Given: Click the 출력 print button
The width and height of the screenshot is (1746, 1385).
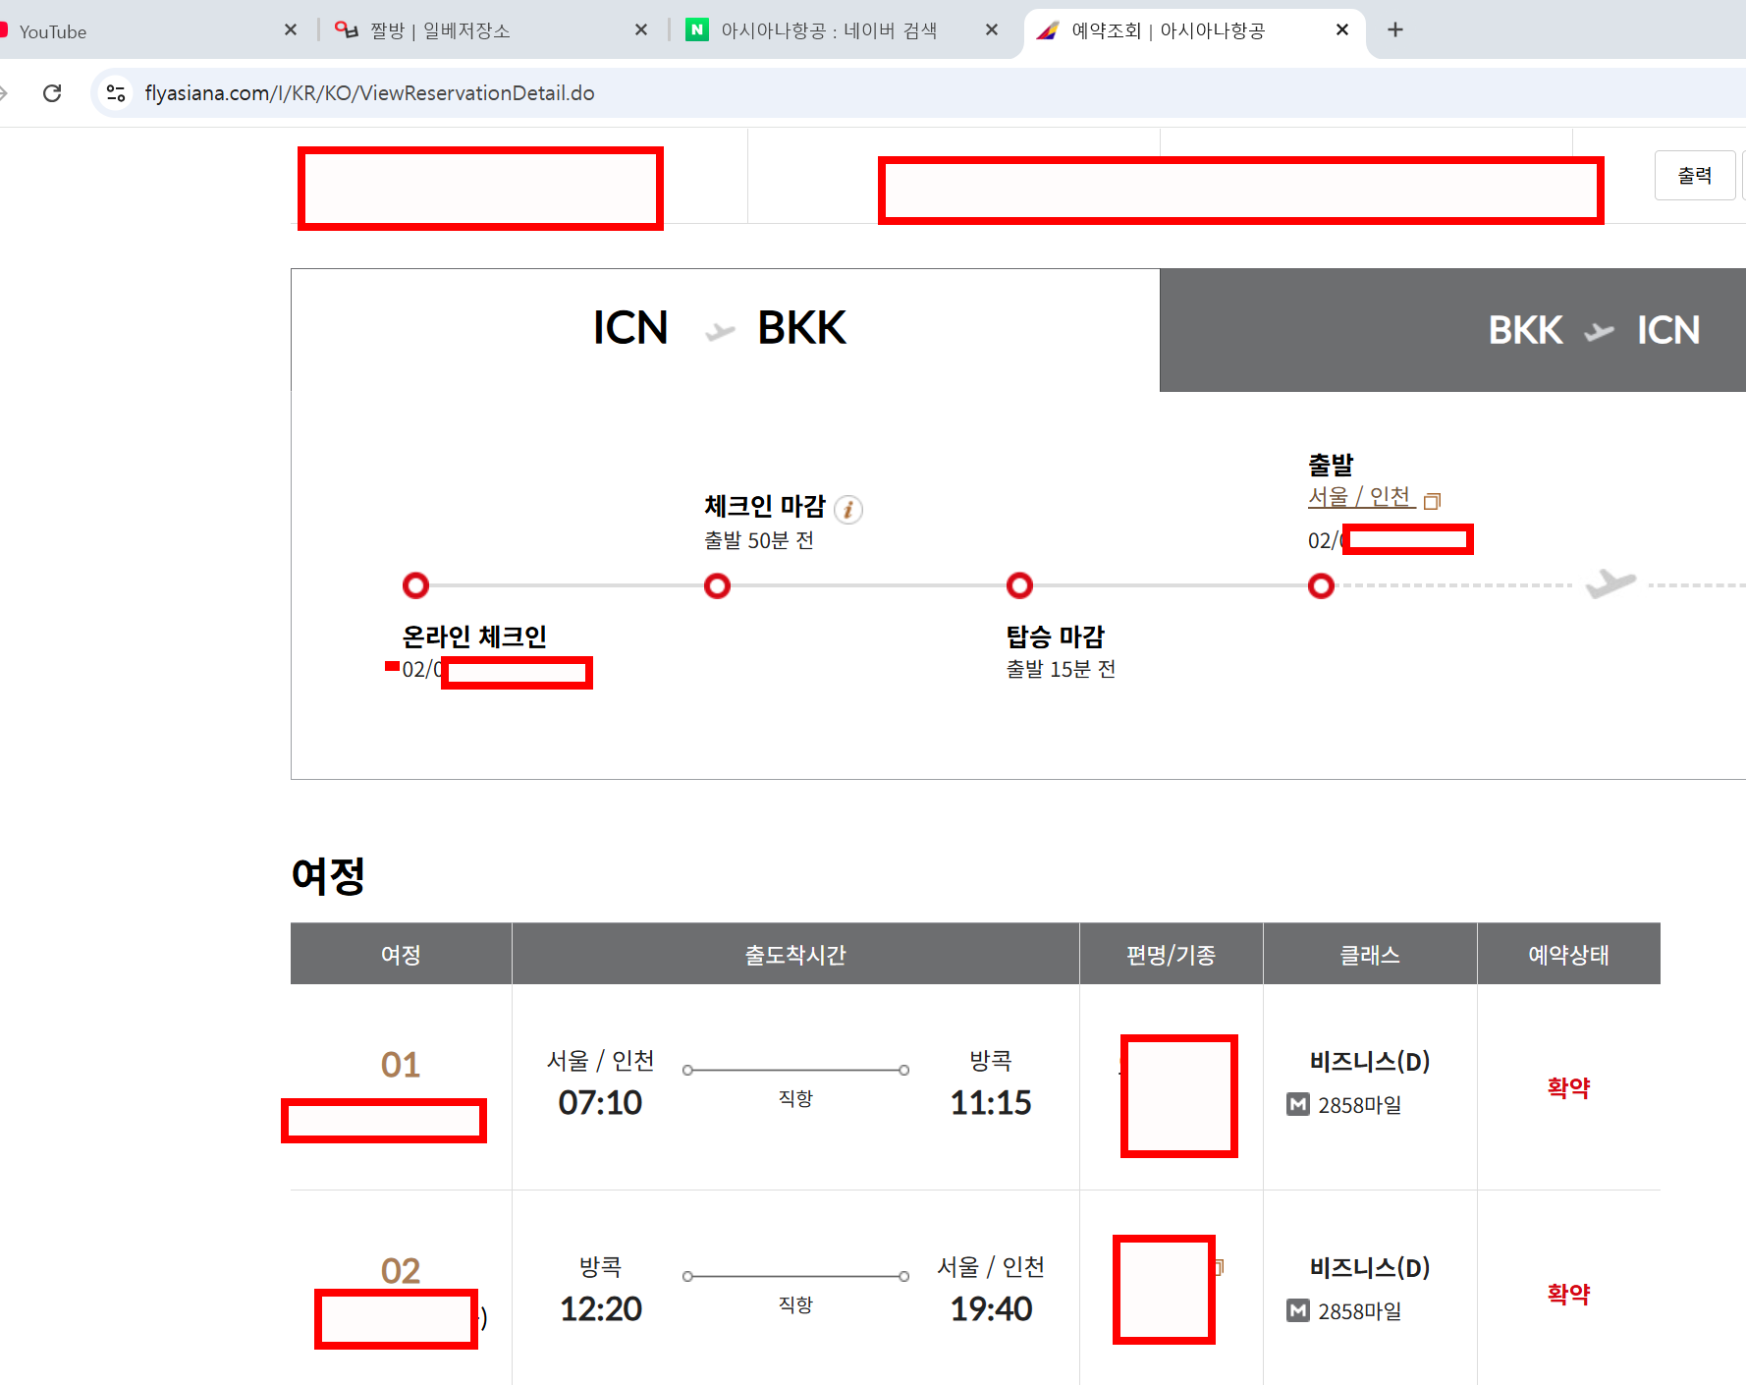Looking at the screenshot, I should (1694, 176).
